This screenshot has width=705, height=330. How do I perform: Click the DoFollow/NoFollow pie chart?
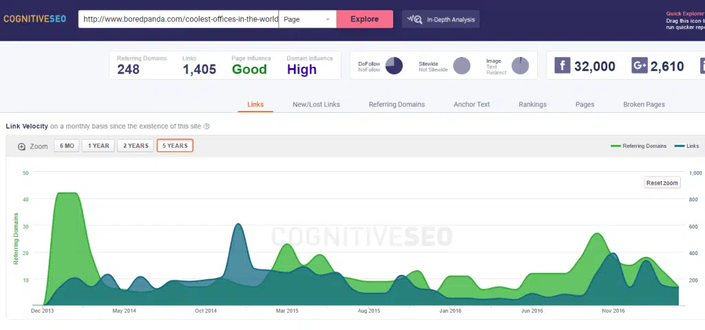coord(394,65)
